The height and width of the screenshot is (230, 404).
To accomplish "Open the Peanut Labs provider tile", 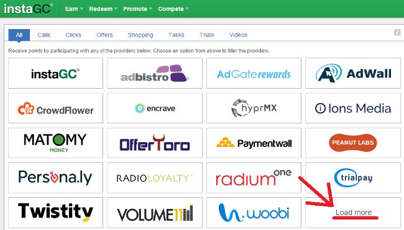I will tap(353, 143).
